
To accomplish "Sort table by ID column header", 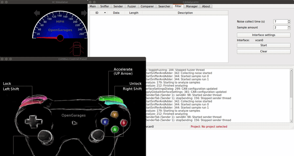I will [98, 13].
